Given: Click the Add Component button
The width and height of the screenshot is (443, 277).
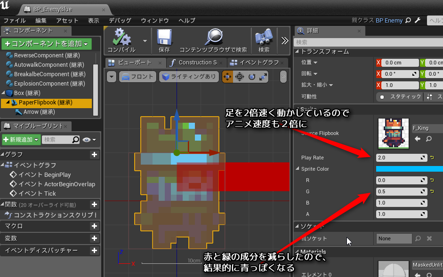Looking at the screenshot, I should [47, 44].
